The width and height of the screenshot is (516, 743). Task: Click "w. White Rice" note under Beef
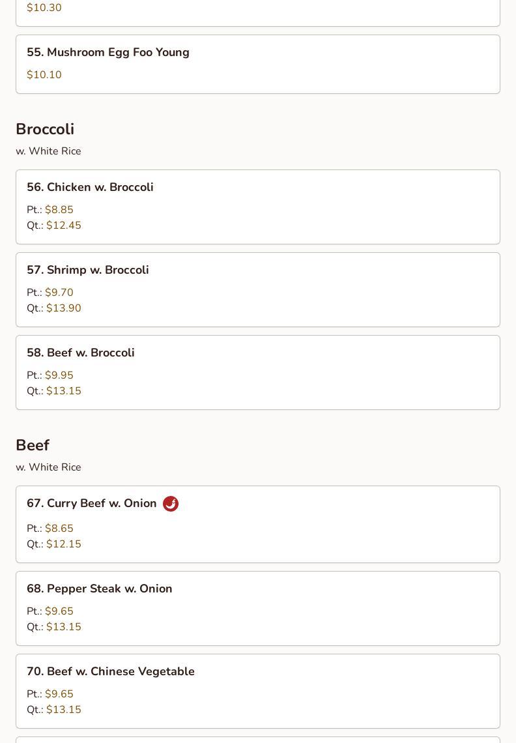[48, 467]
